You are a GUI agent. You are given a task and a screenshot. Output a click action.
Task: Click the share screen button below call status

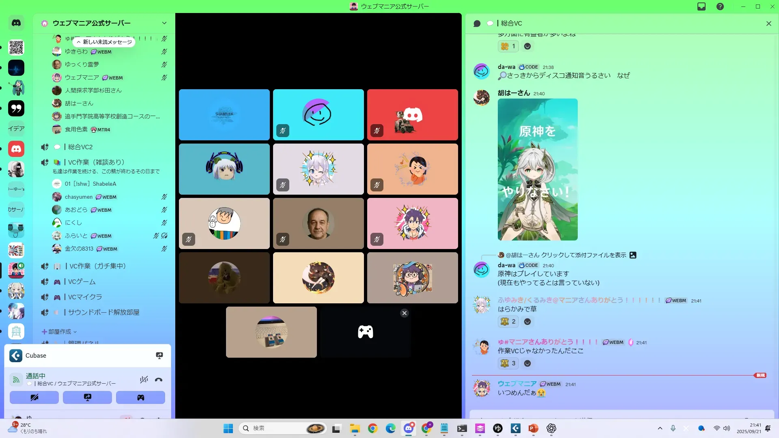(x=87, y=397)
